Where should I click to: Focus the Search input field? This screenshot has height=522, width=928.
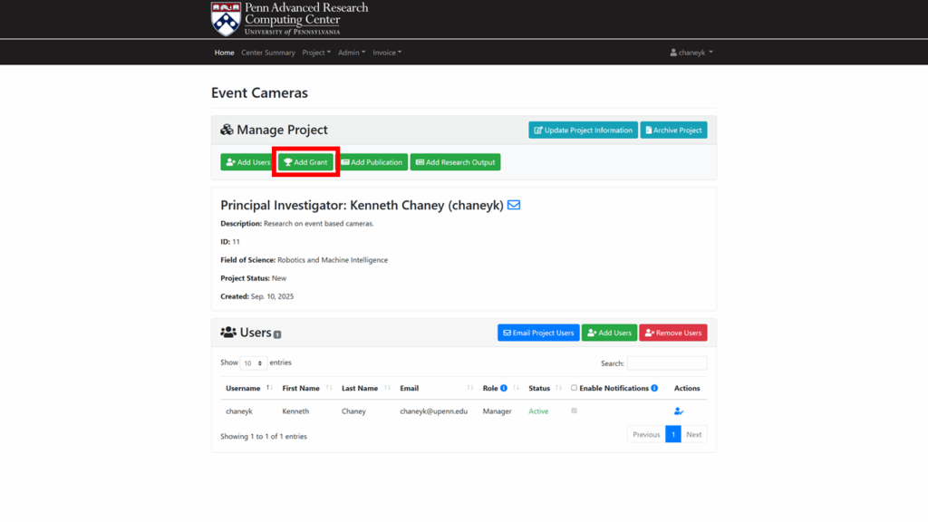(x=667, y=363)
